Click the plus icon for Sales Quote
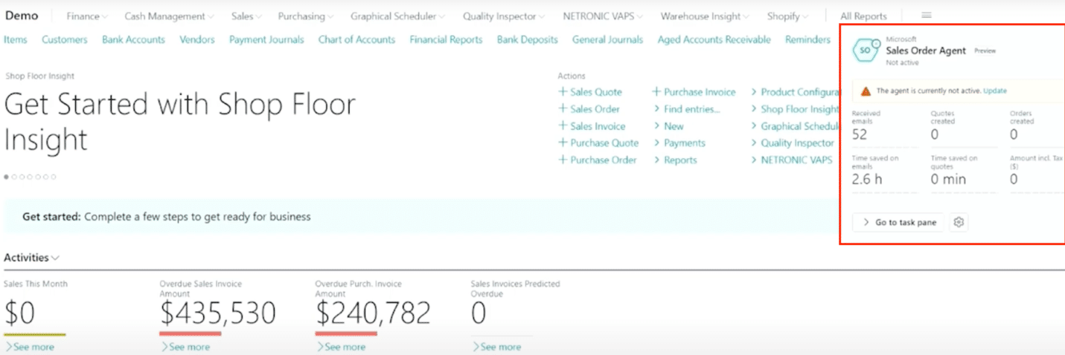1065x355 pixels. 563,92
